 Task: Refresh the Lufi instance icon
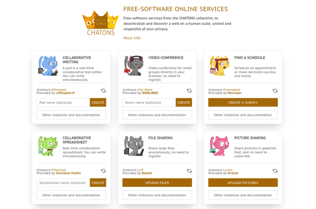tap(189, 171)
